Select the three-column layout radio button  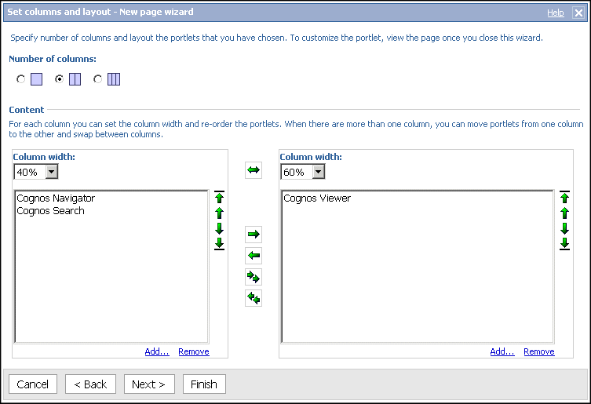click(x=97, y=79)
